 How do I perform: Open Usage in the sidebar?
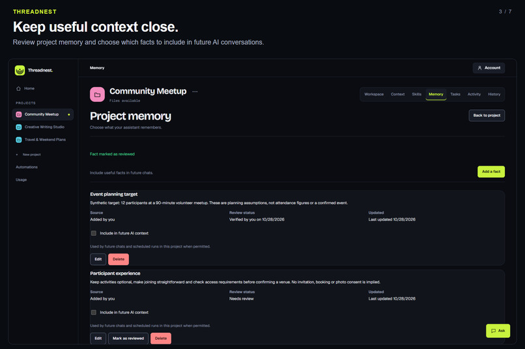(x=21, y=179)
